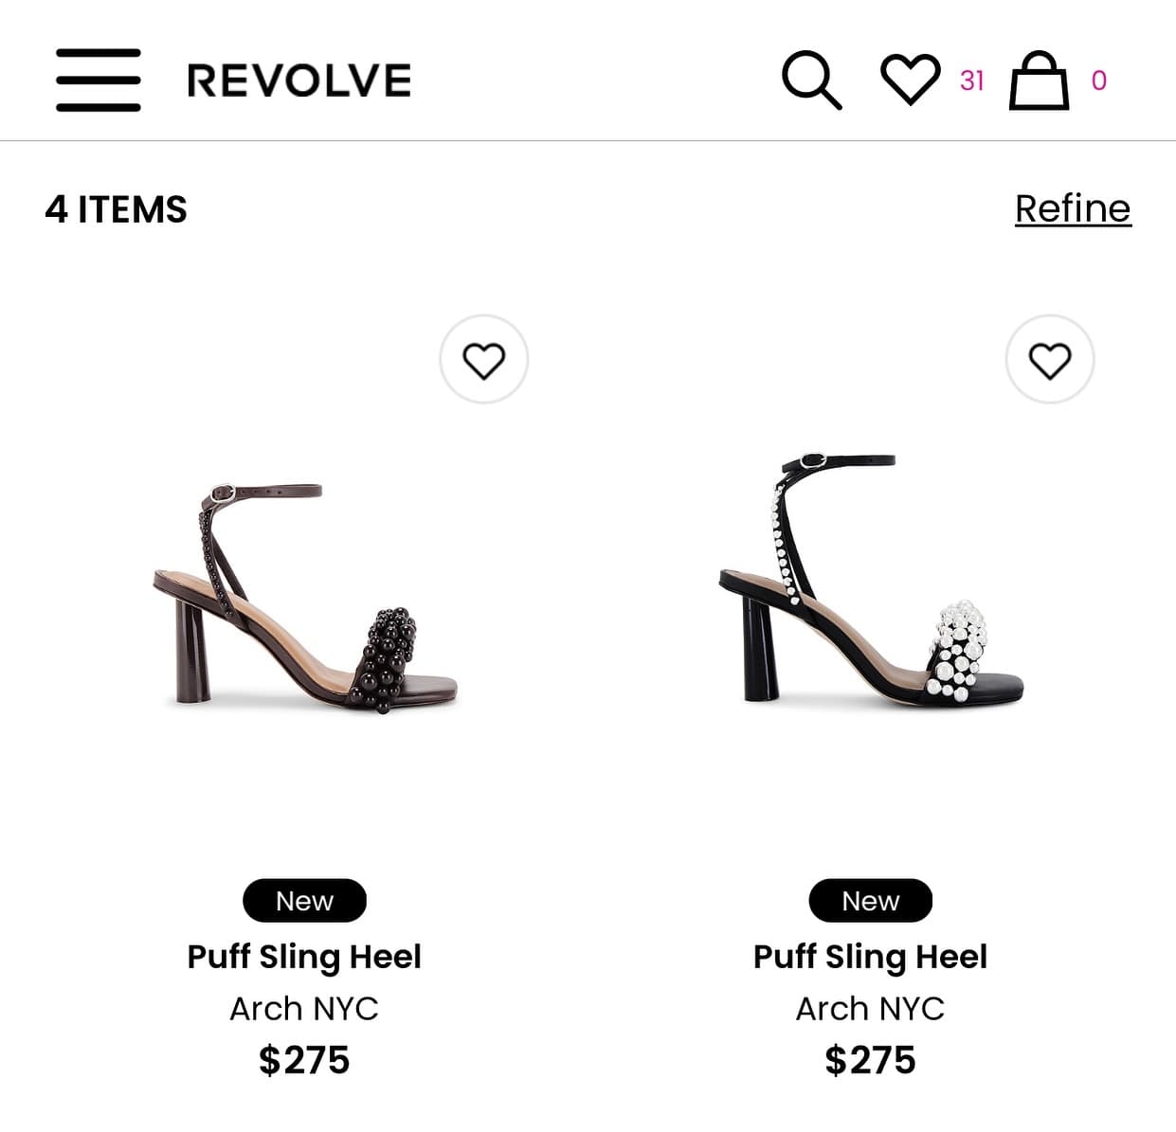
Task: Click the wishlist count 31
Action: pyautogui.click(x=972, y=81)
